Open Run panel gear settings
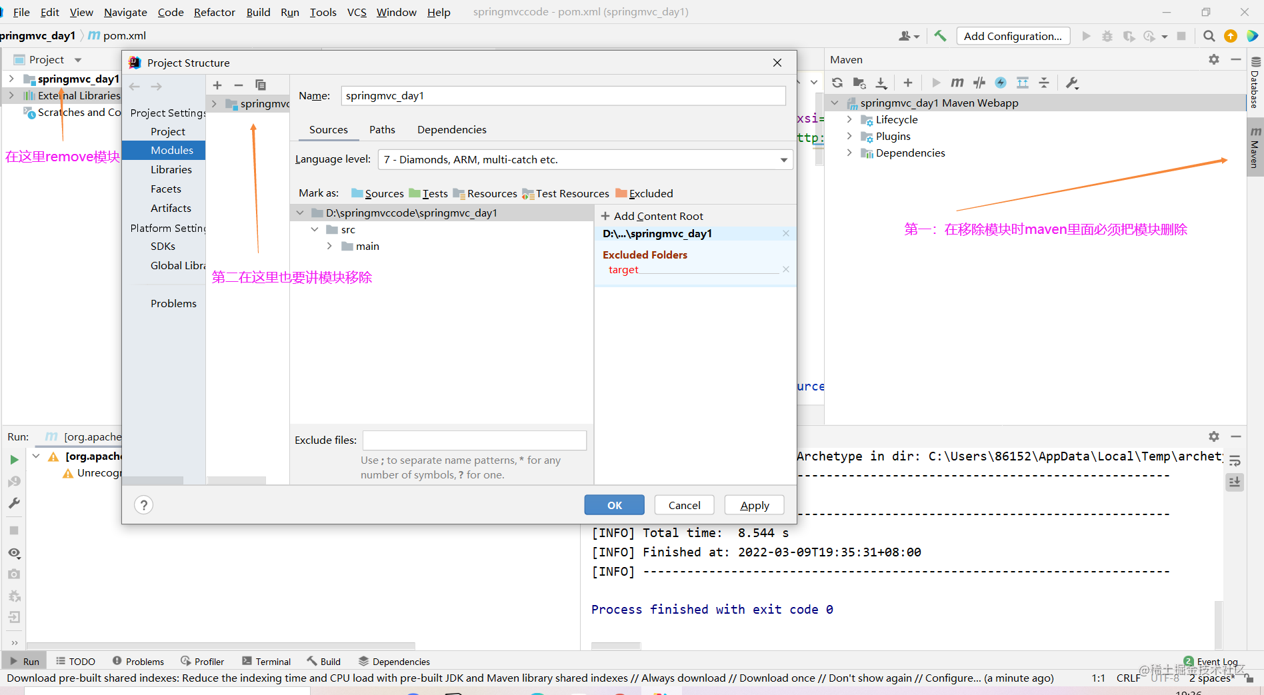The height and width of the screenshot is (695, 1264). click(x=1214, y=436)
